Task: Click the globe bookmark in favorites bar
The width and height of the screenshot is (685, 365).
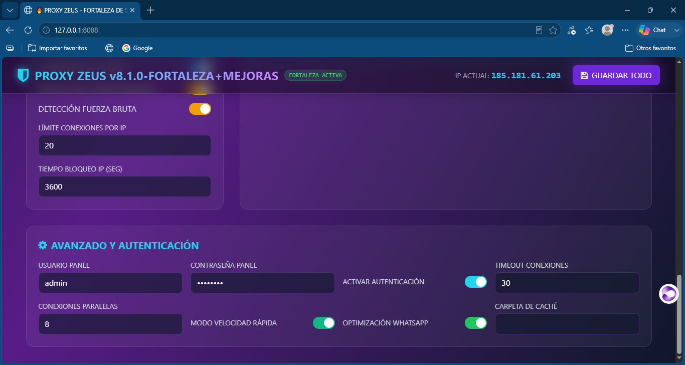Action: click(109, 48)
